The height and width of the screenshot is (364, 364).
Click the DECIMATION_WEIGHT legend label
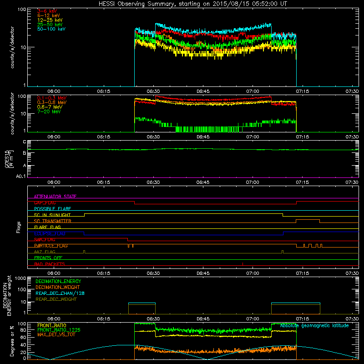coord(58,287)
